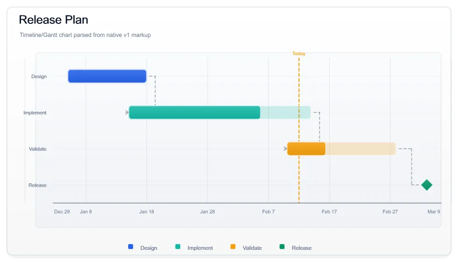The image size is (458, 262).
Task: Click the Feb 27 axis date
Action: click(390, 211)
